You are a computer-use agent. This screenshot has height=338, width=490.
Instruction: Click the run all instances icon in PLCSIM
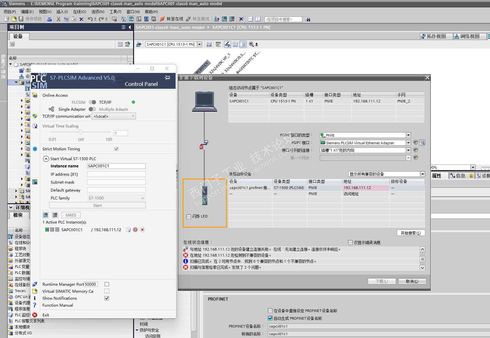click(x=46, y=215)
